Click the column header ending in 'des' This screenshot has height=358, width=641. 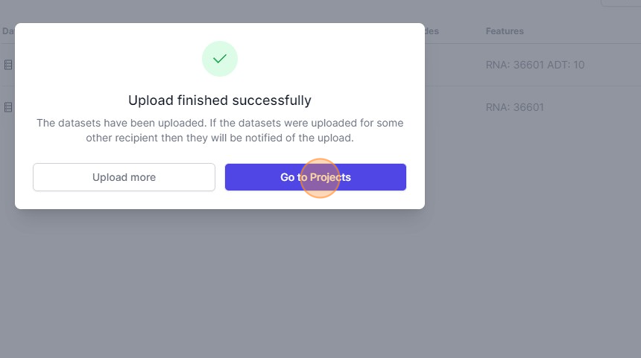432,31
